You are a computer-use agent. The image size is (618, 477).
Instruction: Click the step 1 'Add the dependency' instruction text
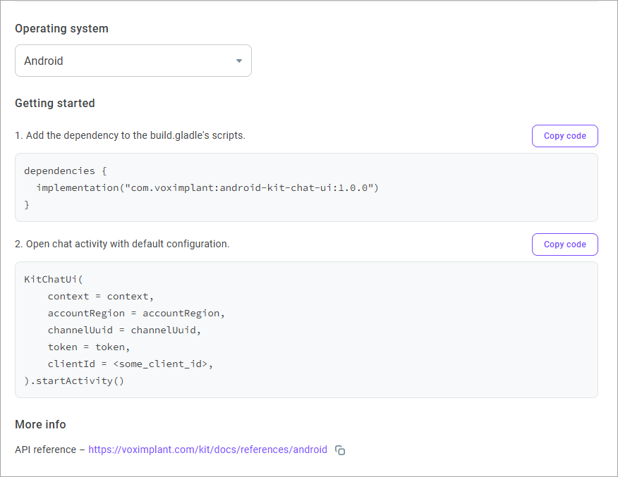[130, 135]
